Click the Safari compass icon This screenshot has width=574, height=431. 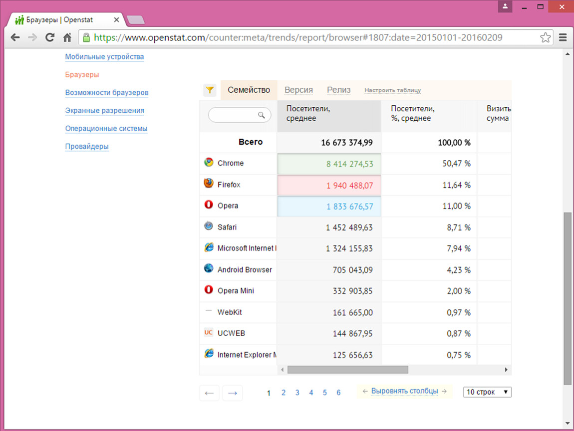click(x=209, y=226)
